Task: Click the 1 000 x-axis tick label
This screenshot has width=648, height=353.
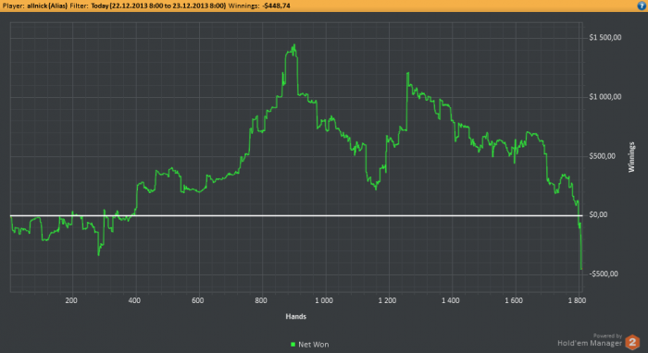Action: click(324, 300)
